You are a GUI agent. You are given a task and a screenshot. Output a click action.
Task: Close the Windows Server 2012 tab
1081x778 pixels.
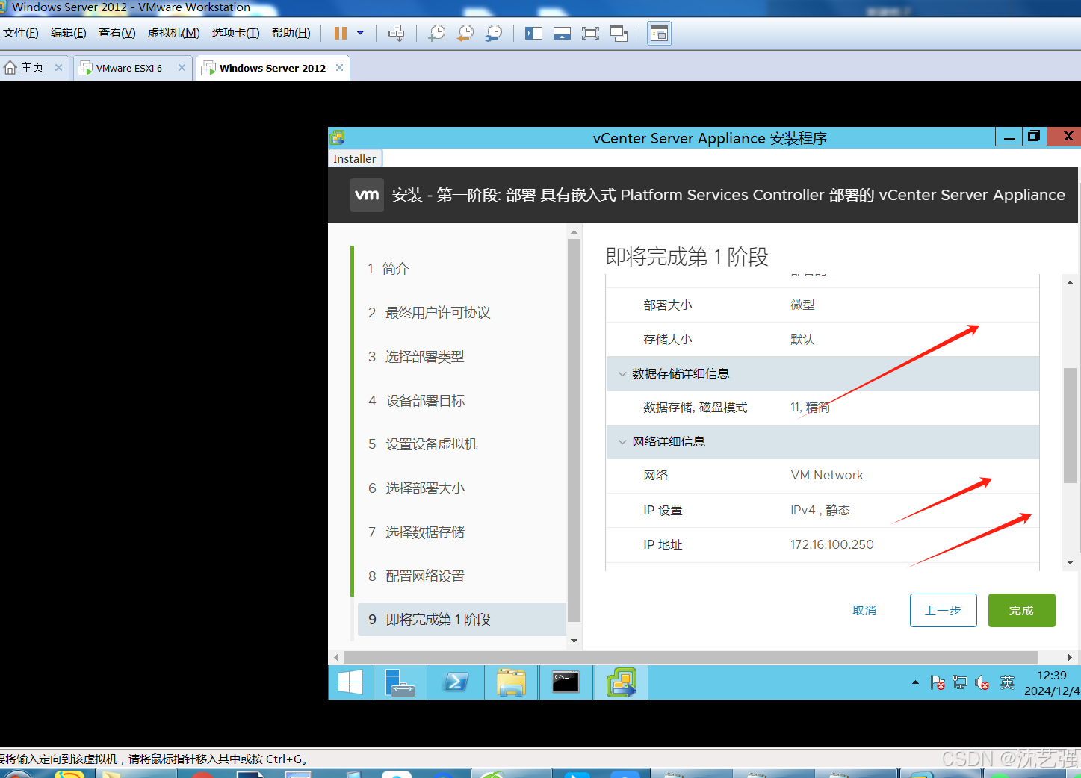tap(339, 67)
